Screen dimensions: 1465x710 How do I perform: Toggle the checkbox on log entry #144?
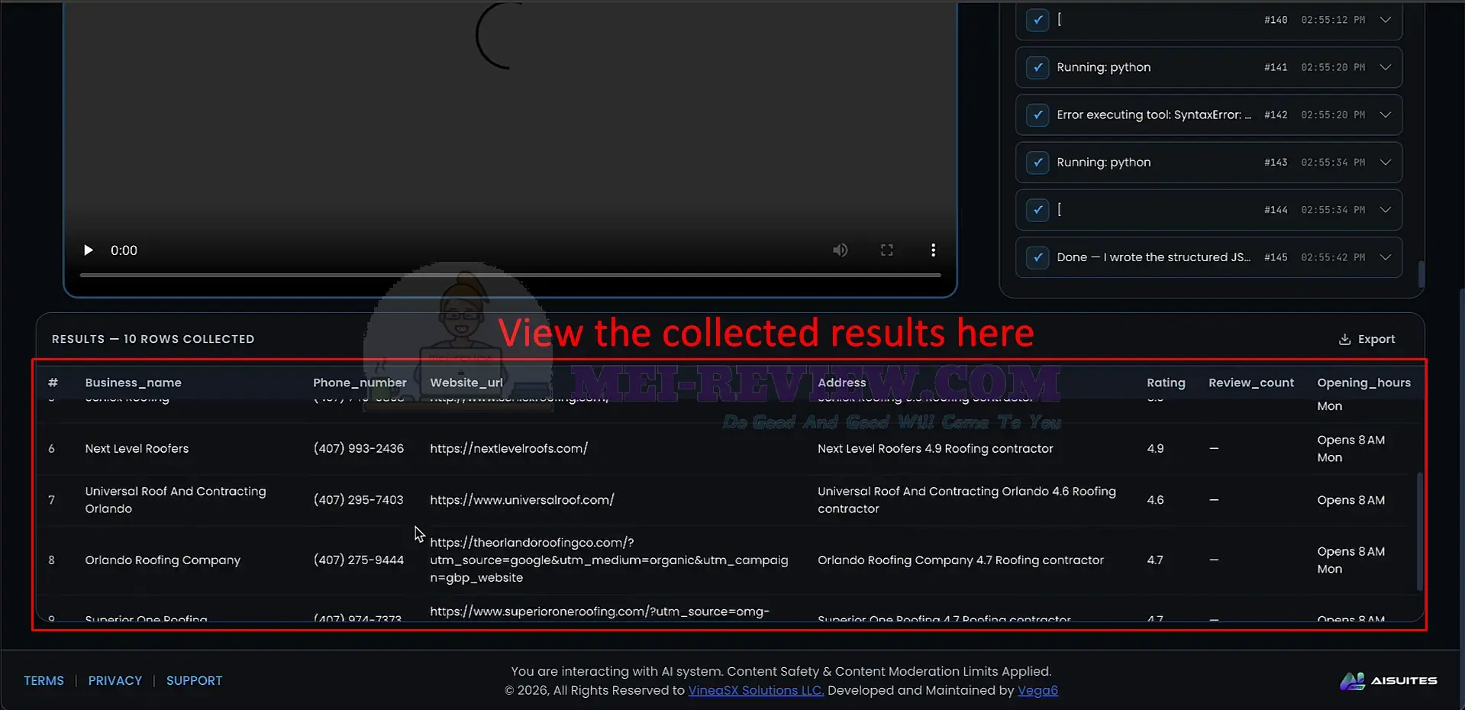[x=1037, y=209]
